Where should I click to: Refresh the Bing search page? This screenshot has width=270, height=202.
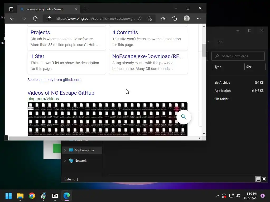click(x=35, y=18)
